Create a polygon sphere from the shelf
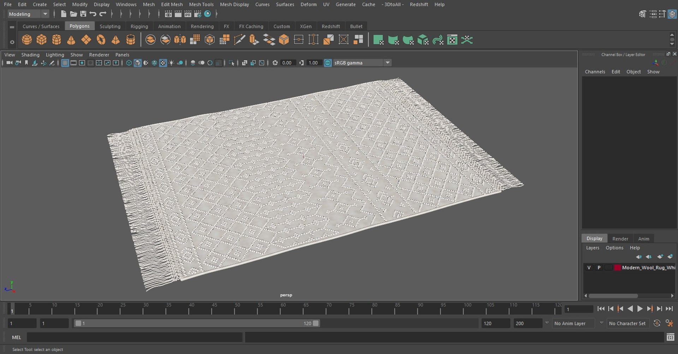Image resolution: width=678 pixels, height=354 pixels. click(27, 40)
